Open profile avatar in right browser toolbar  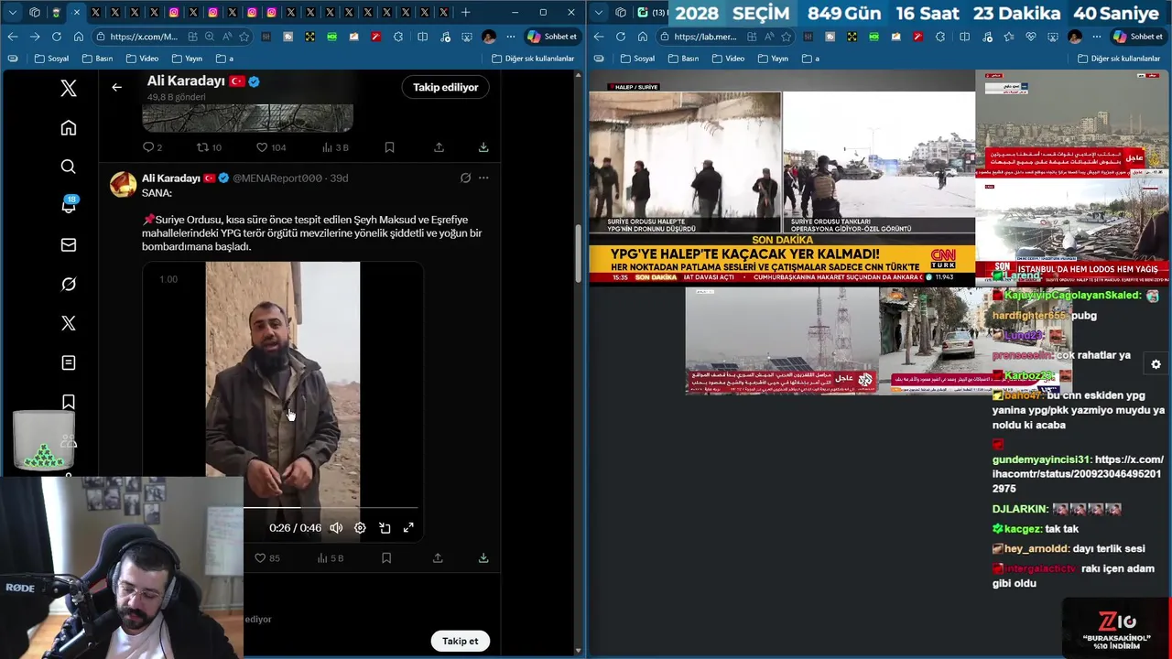tap(1075, 37)
